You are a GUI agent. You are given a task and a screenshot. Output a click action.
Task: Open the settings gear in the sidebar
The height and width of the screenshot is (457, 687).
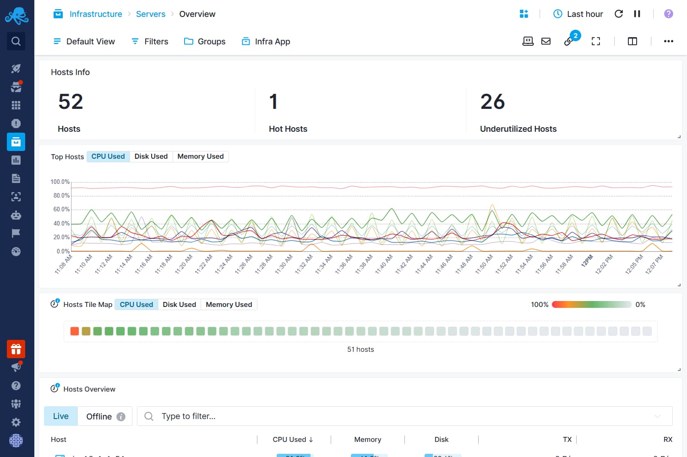(16, 422)
